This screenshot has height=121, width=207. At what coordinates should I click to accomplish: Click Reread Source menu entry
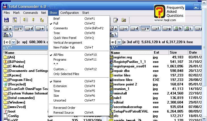click(x=63, y=113)
